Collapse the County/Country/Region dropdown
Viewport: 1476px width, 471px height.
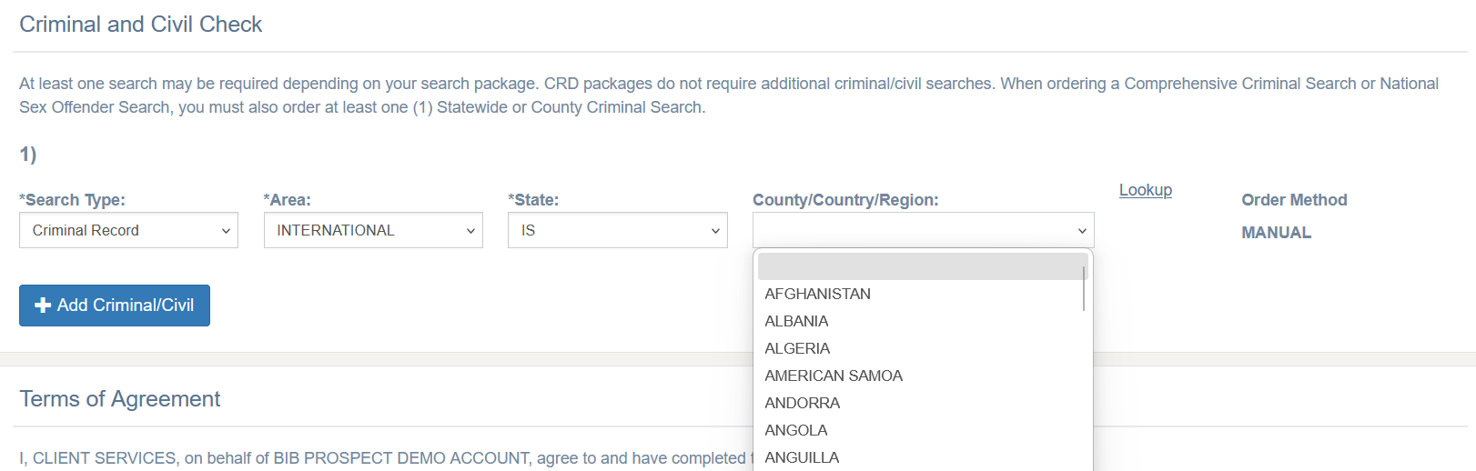tap(923, 230)
